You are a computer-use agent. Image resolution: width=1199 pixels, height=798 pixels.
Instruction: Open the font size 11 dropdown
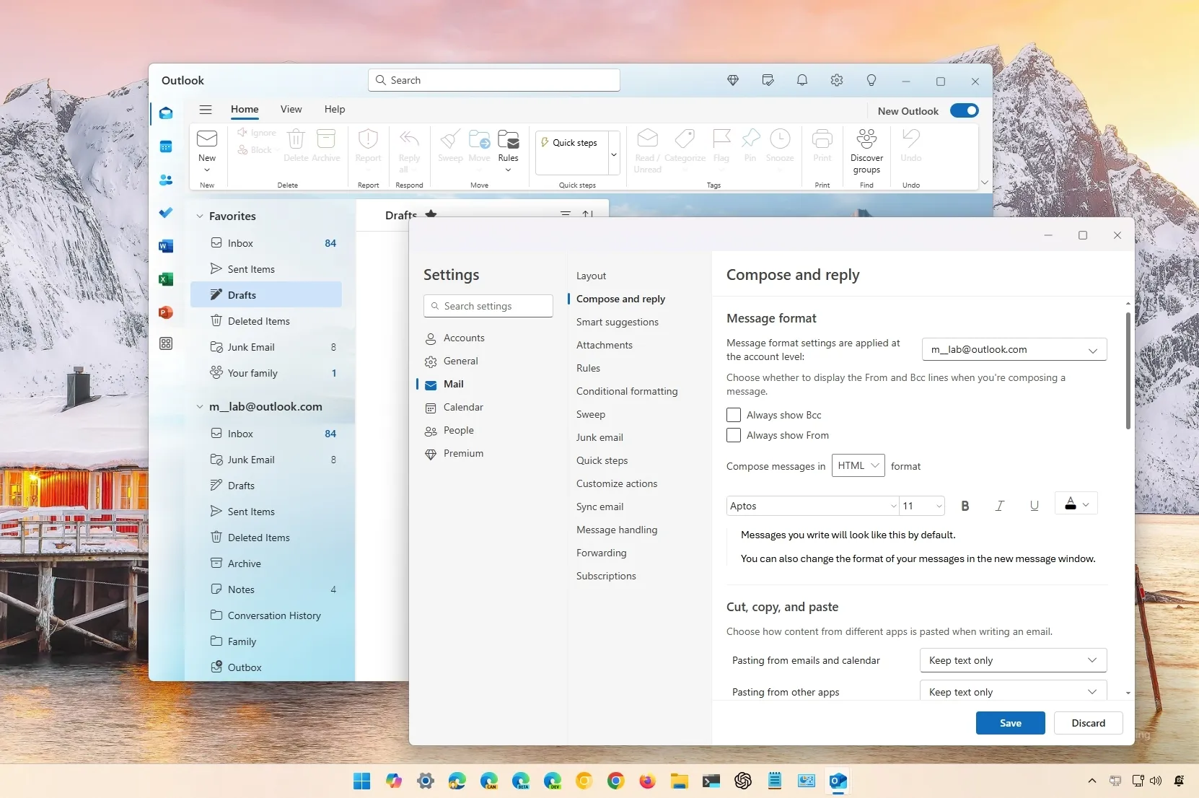point(922,506)
